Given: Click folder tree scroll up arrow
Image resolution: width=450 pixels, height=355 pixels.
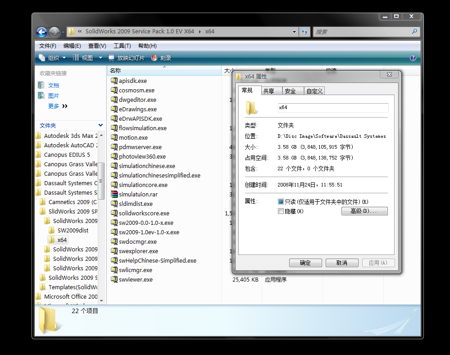Looking at the screenshot, I should (101, 135).
